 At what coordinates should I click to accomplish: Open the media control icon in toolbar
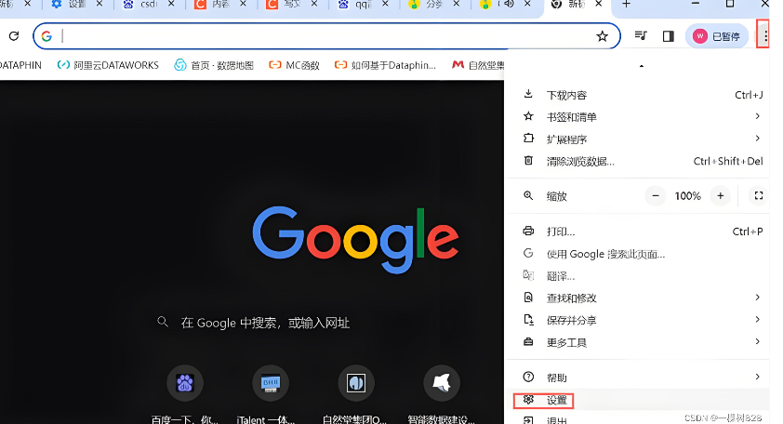641,36
